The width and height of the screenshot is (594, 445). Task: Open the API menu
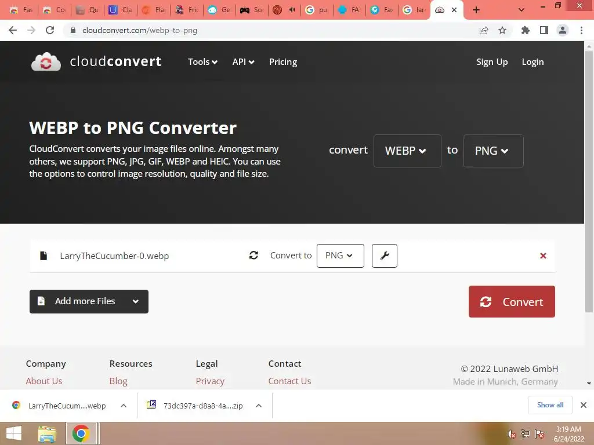click(243, 61)
